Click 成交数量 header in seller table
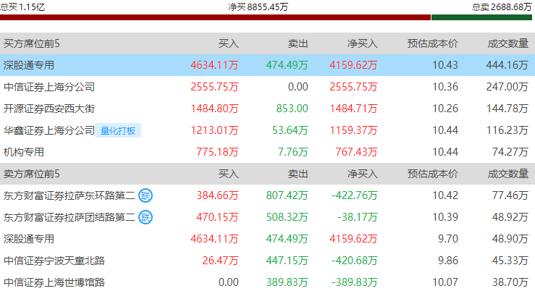535x291 pixels. [508, 174]
